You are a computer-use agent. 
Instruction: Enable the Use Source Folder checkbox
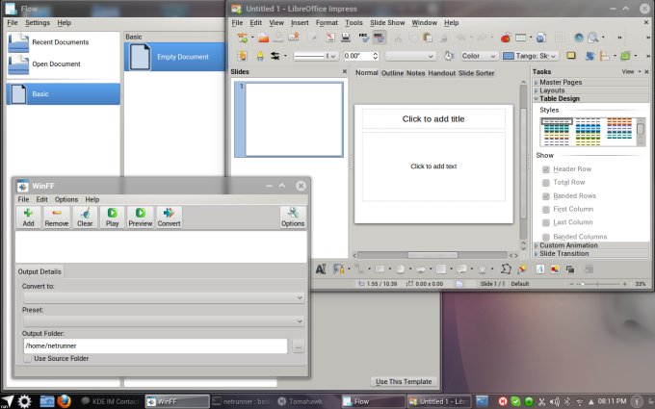(27, 359)
